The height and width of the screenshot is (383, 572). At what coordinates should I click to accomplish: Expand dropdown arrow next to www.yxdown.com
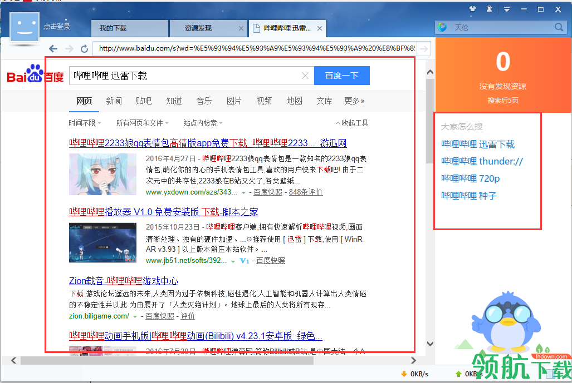(x=243, y=192)
